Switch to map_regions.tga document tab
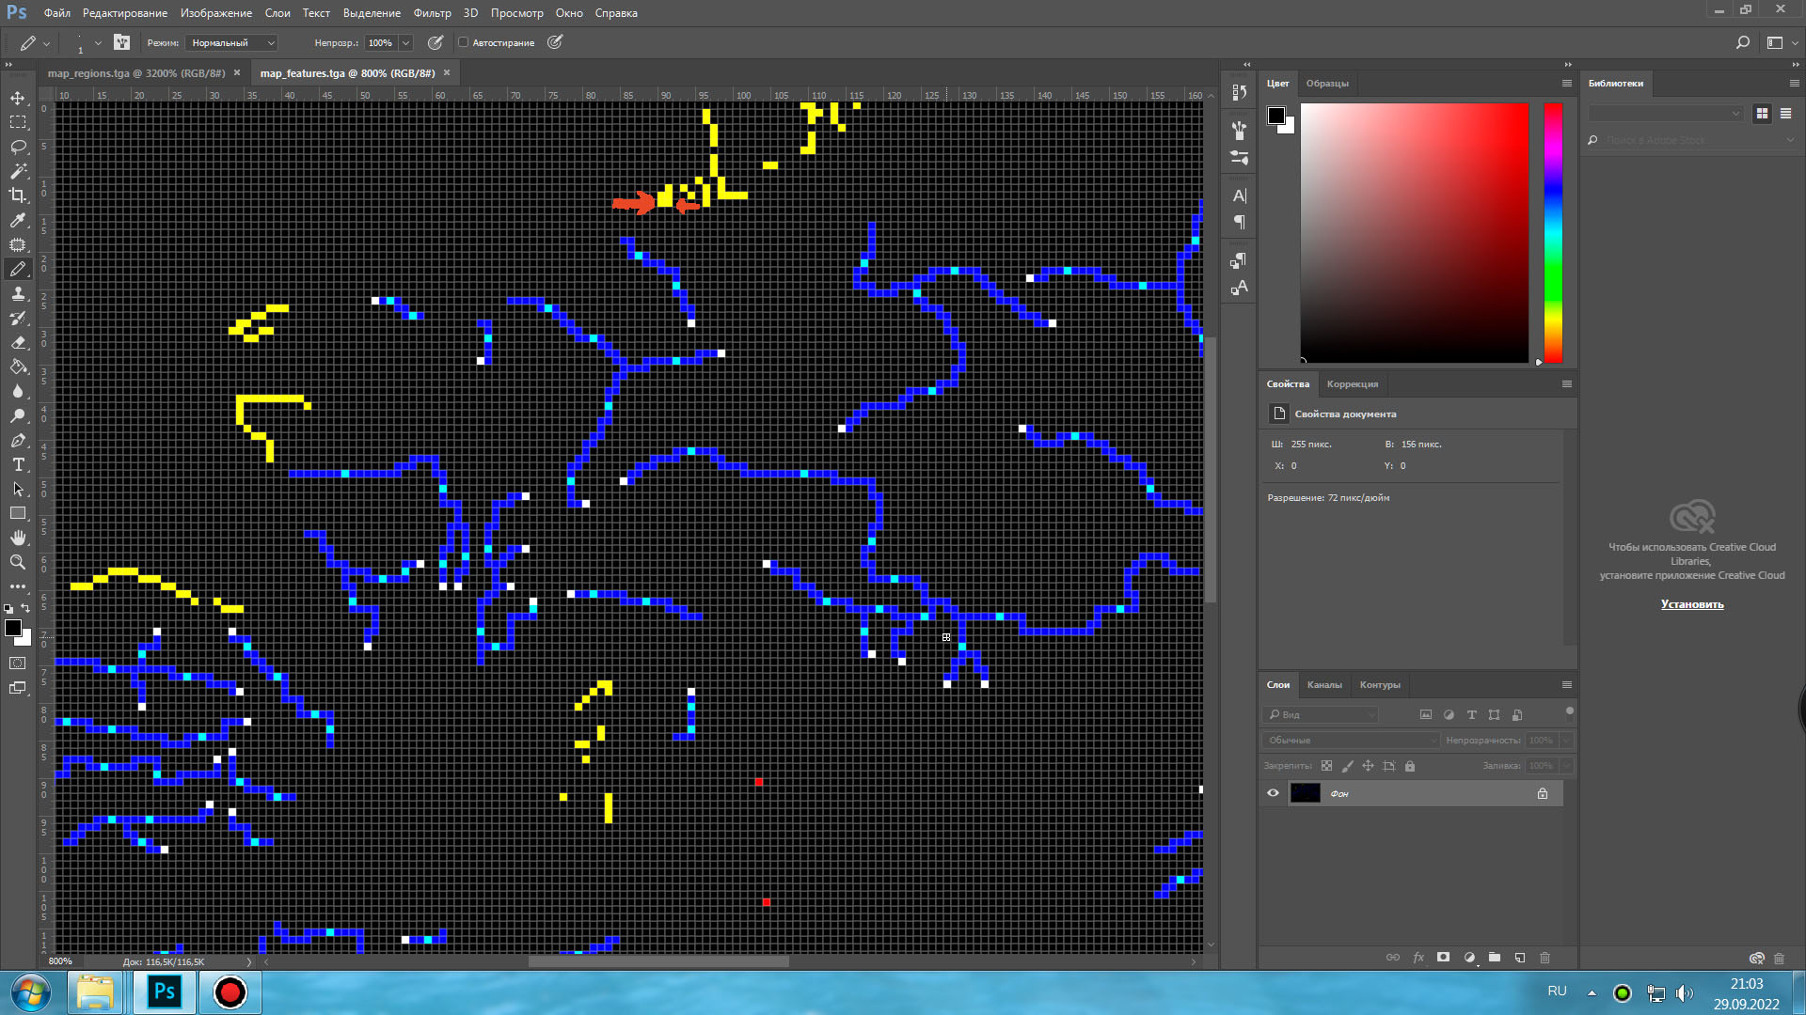The width and height of the screenshot is (1806, 1015). pos(136,73)
